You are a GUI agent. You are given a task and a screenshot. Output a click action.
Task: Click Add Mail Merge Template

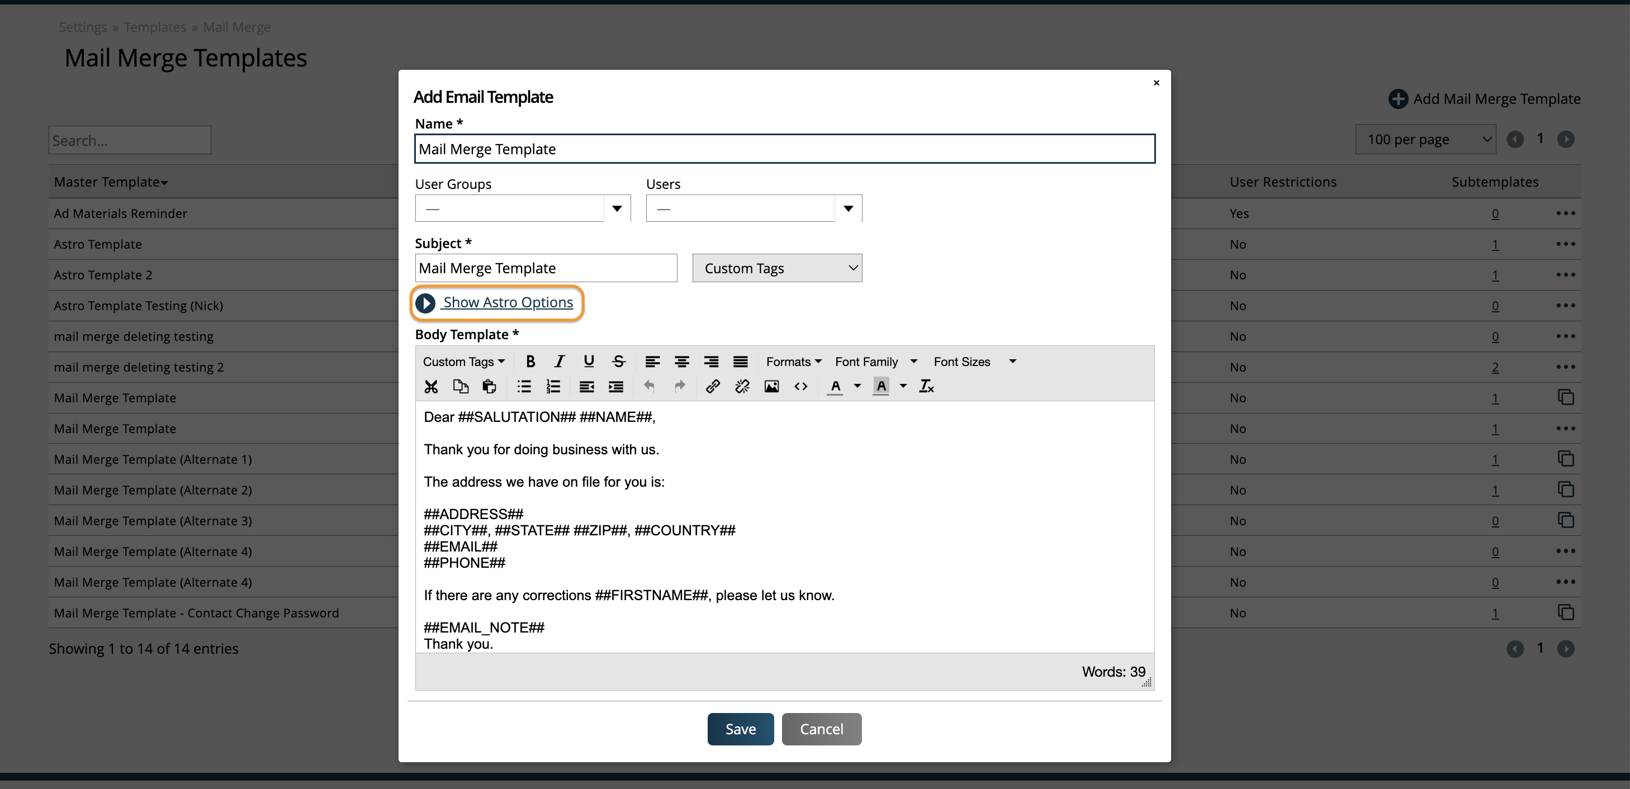[1485, 99]
